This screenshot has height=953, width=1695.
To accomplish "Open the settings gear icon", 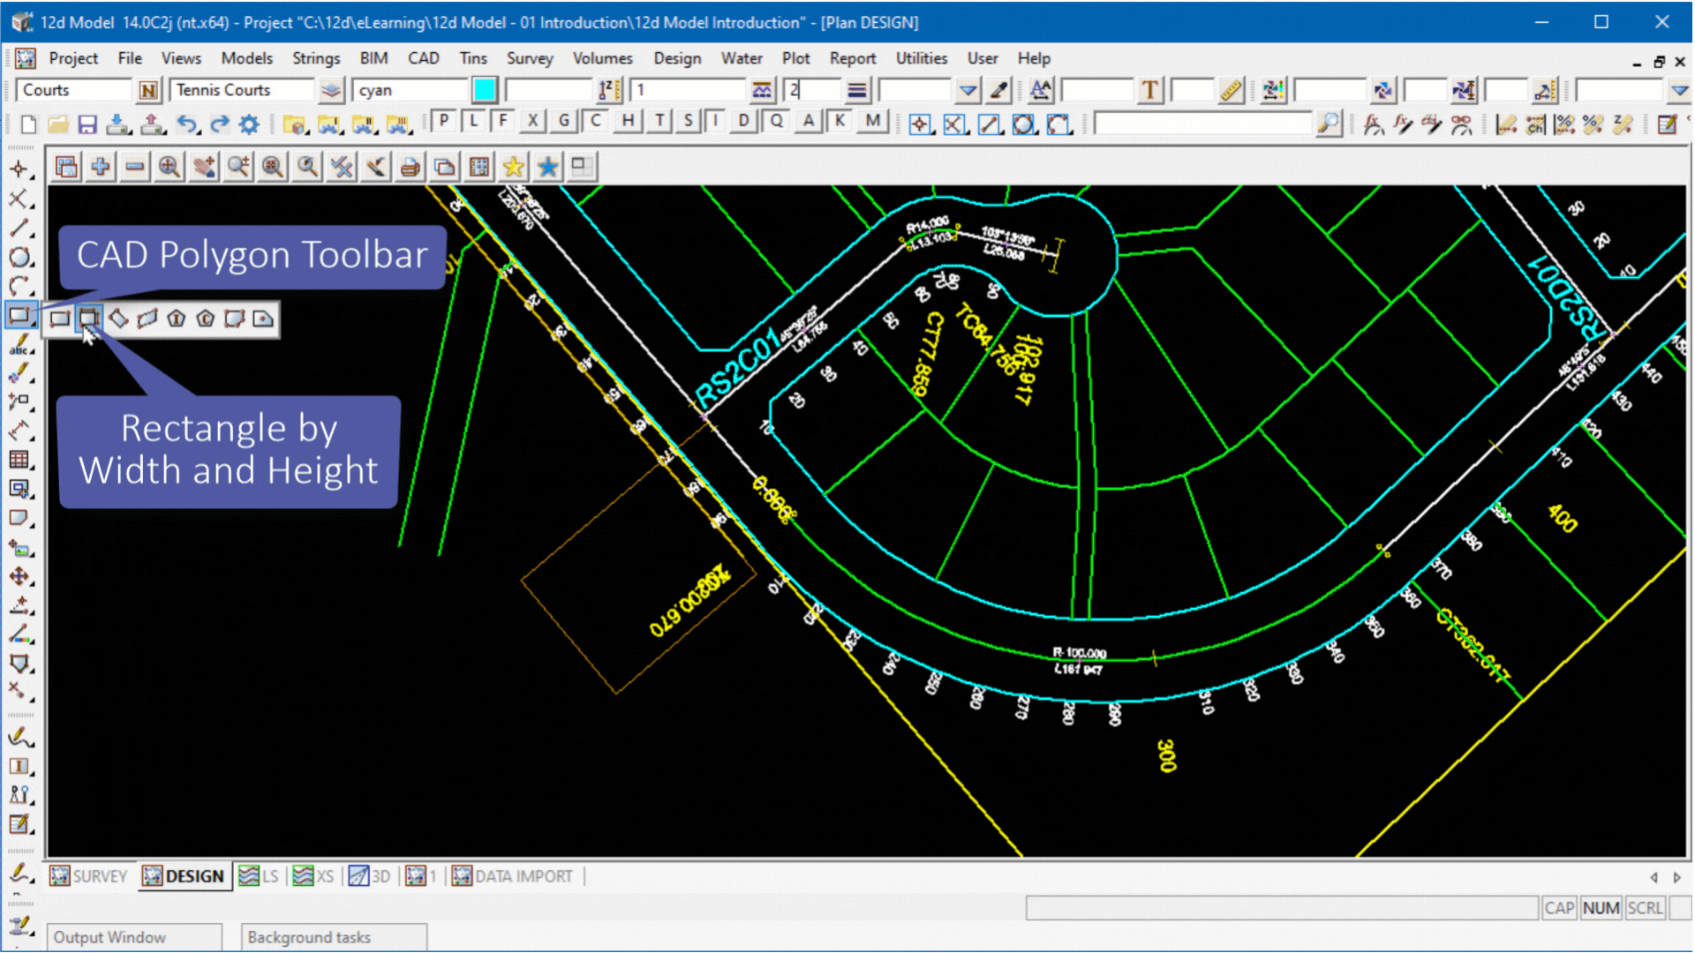I will 249,124.
